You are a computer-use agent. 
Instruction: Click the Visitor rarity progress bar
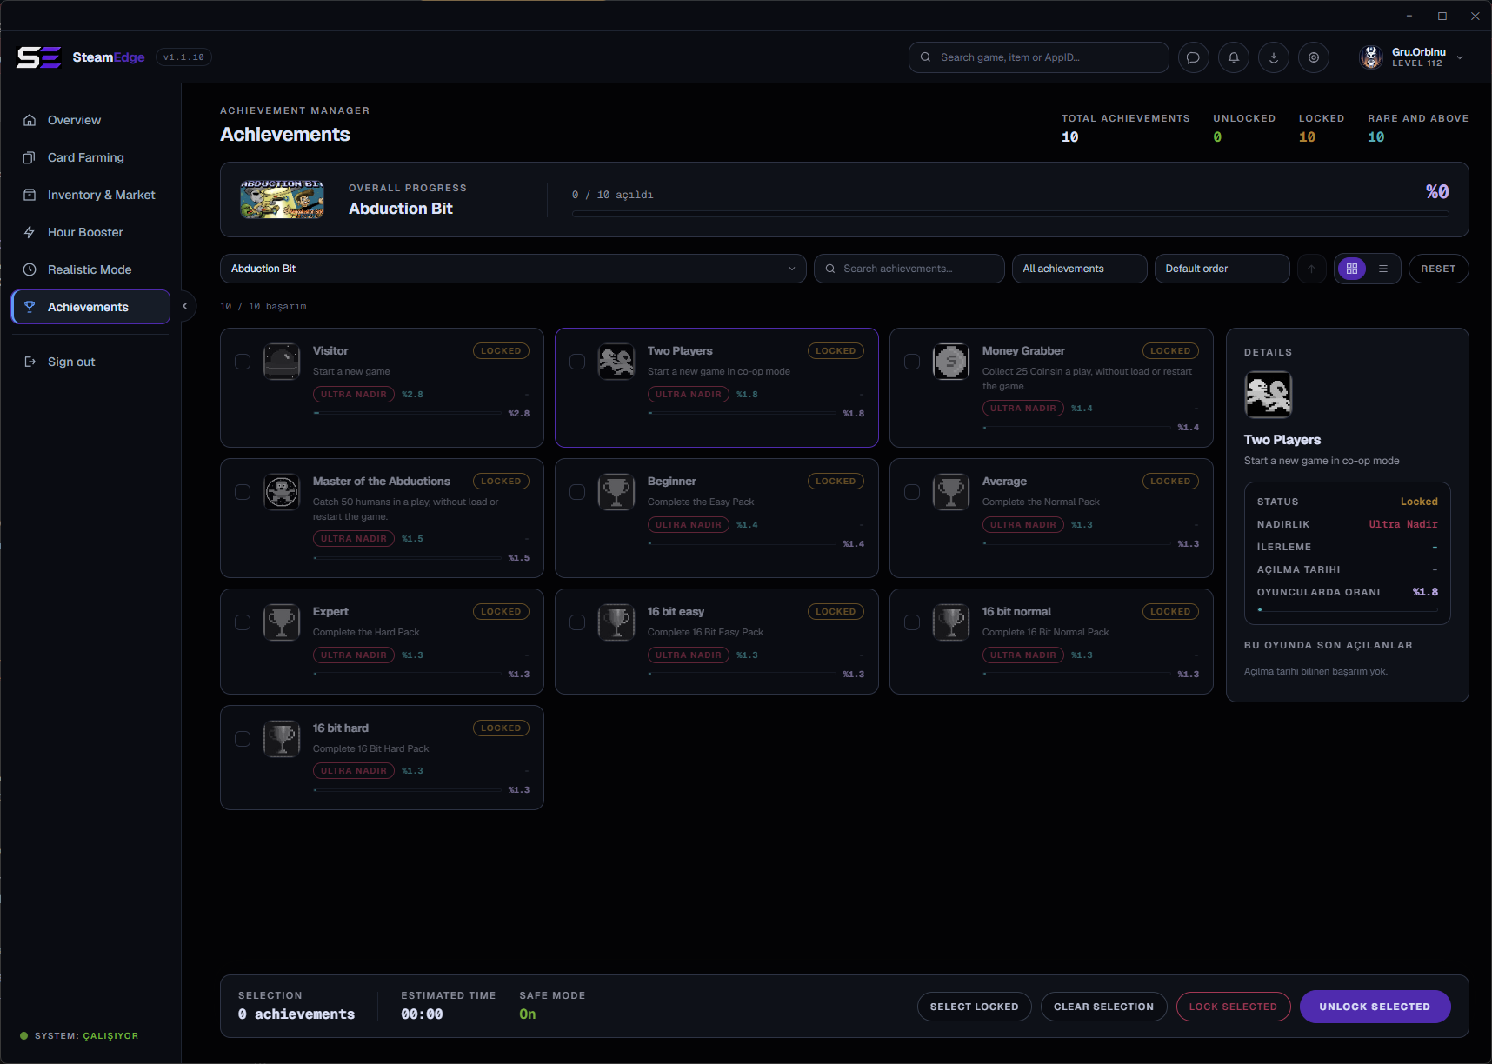click(408, 413)
